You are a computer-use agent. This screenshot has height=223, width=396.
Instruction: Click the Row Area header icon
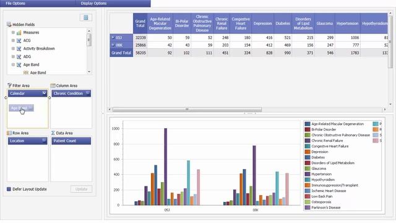[9, 133]
